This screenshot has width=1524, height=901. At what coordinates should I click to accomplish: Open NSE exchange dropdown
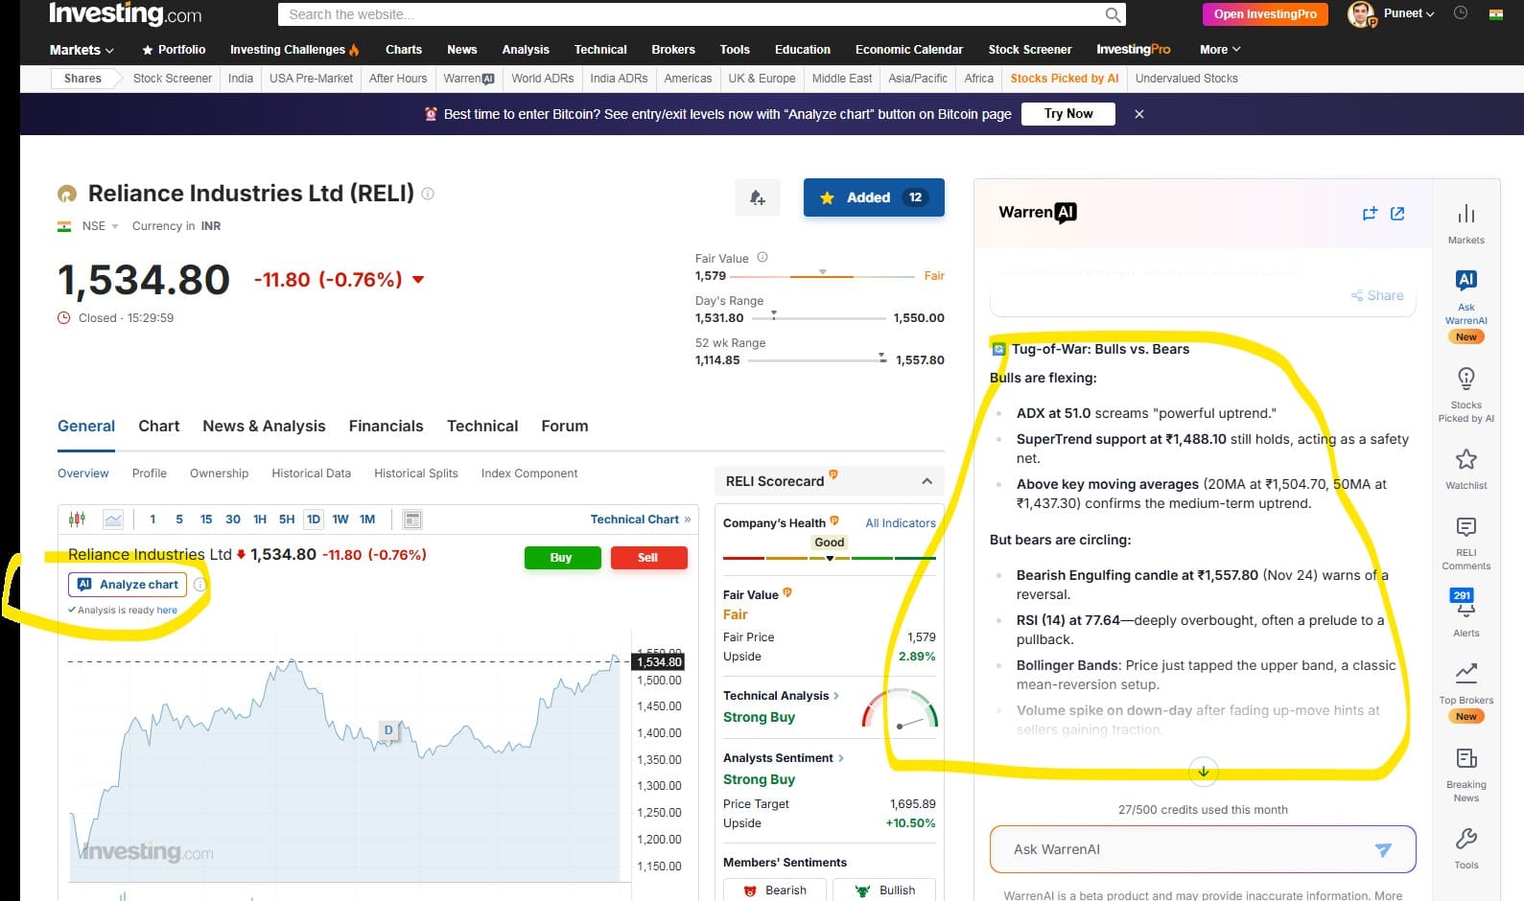pyautogui.click(x=100, y=226)
